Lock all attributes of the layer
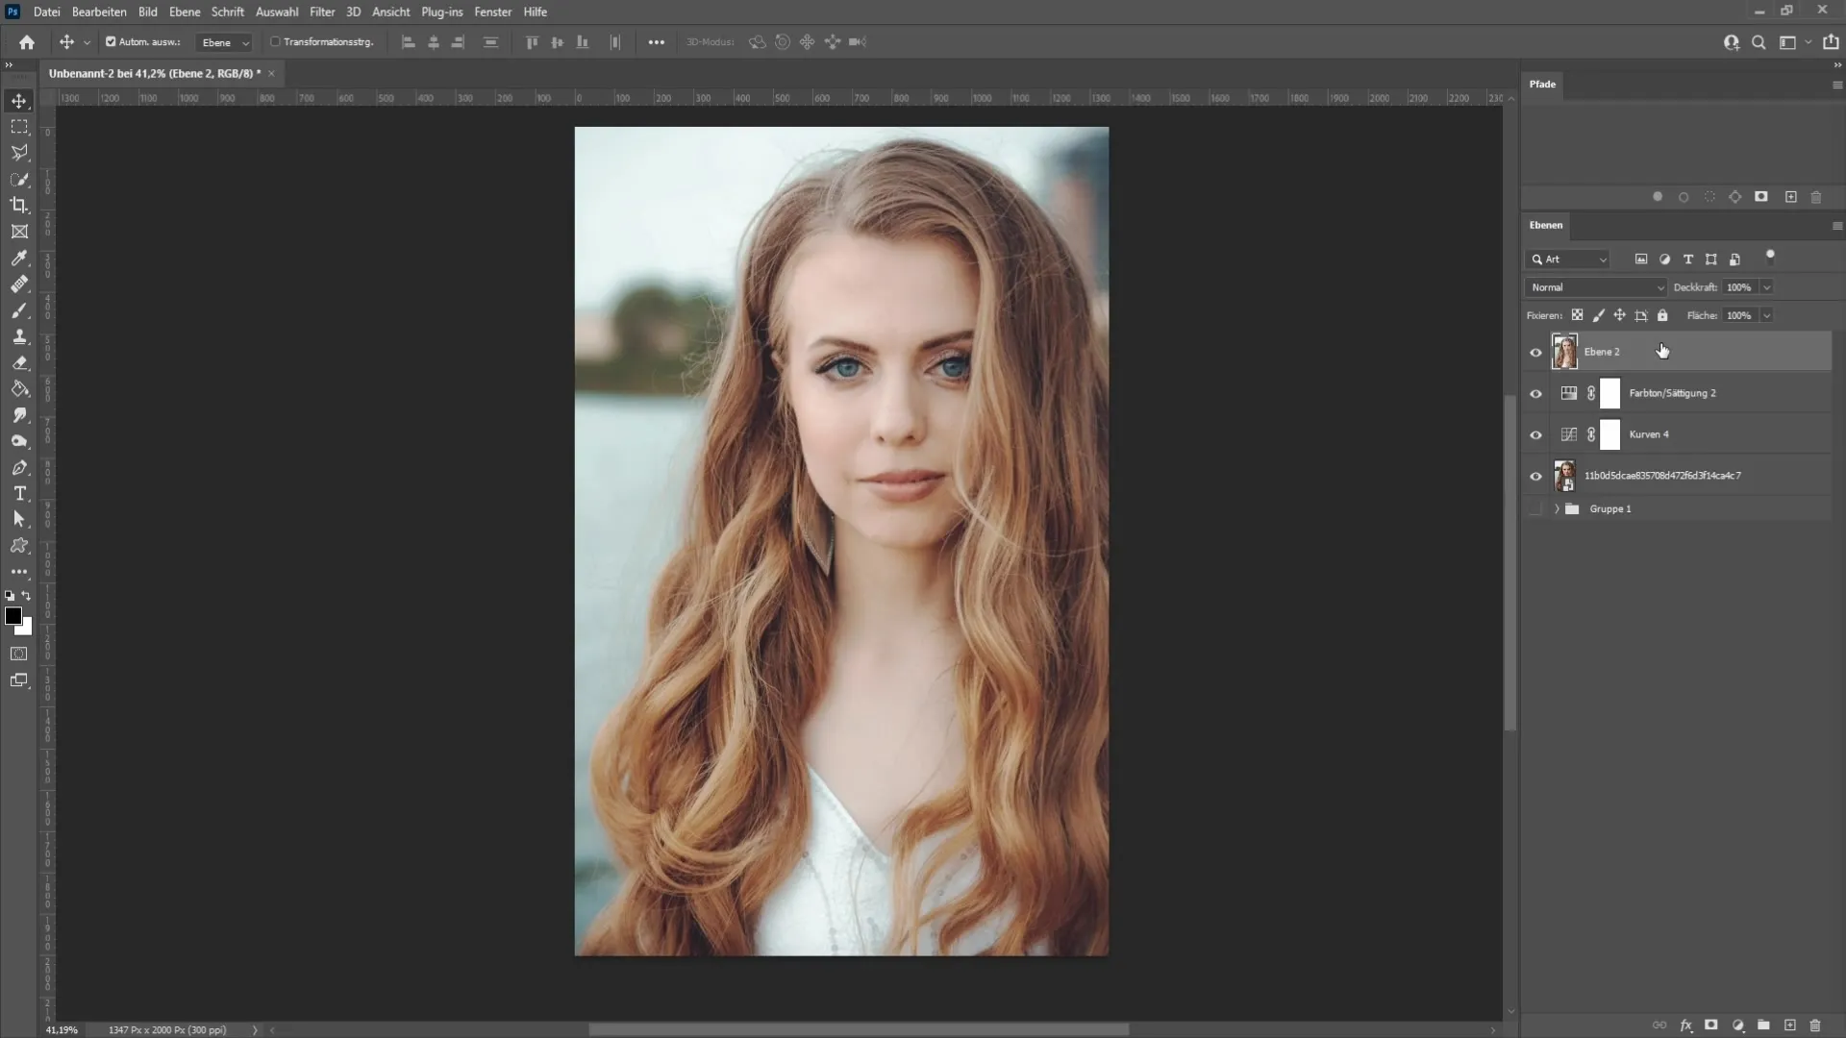The width and height of the screenshot is (1846, 1038). pos(1662,315)
